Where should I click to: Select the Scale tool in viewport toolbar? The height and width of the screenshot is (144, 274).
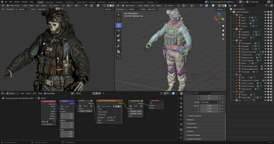pyautogui.click(x=119, y=35)
